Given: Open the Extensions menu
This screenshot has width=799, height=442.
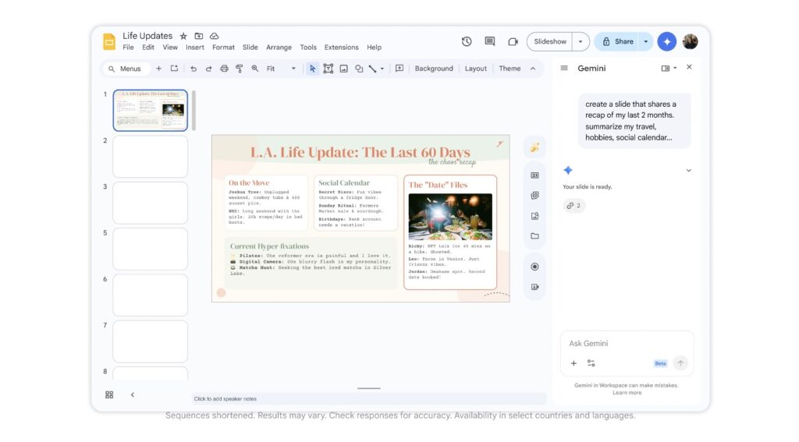Looking at the screenshot, I should point(341,48).
